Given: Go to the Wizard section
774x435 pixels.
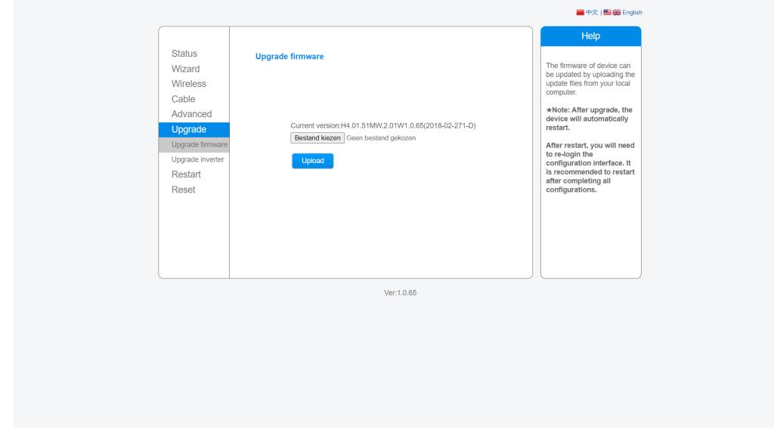Looking at the screenshot, I should (x=185, y=69).
